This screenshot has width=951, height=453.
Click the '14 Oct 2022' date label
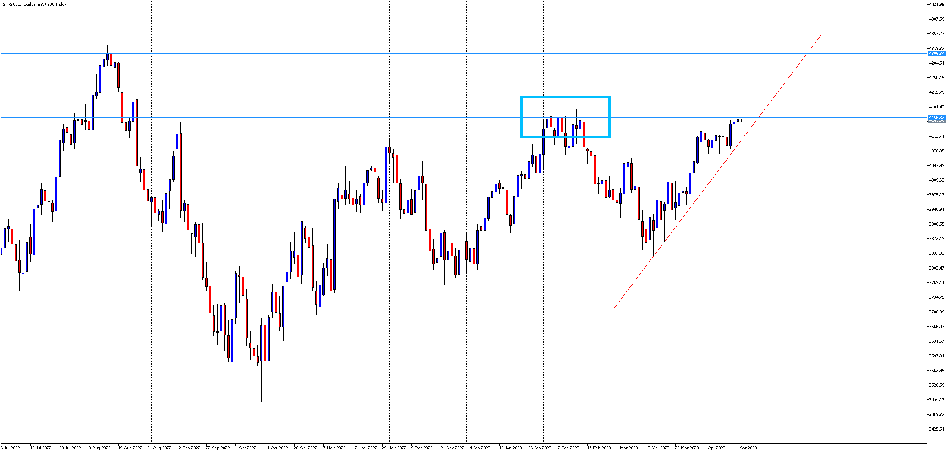click(276, 448)
